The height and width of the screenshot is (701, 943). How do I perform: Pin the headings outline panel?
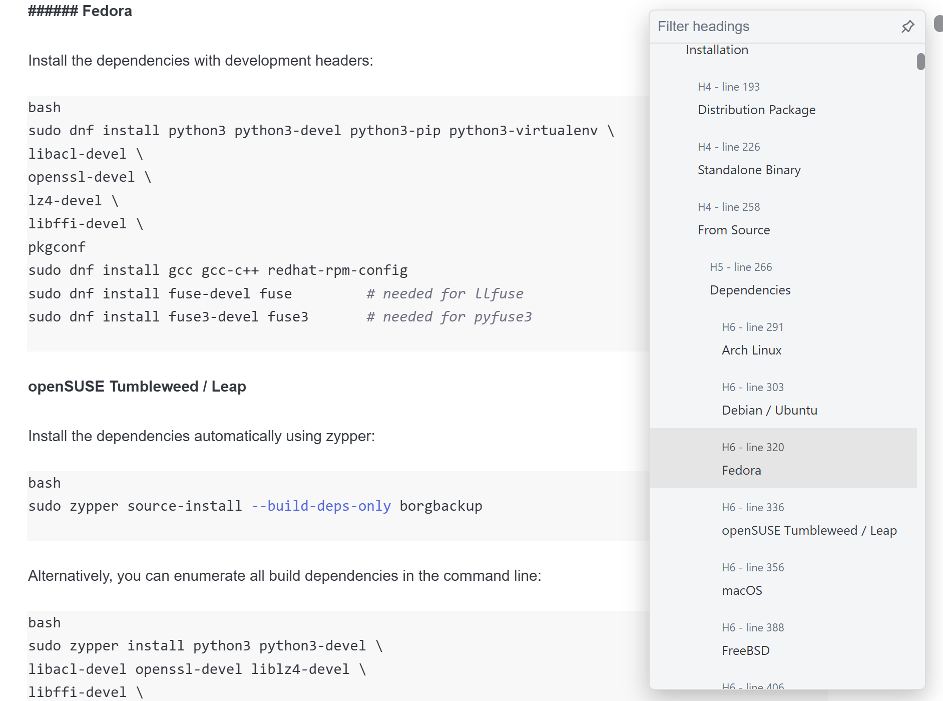907,27
